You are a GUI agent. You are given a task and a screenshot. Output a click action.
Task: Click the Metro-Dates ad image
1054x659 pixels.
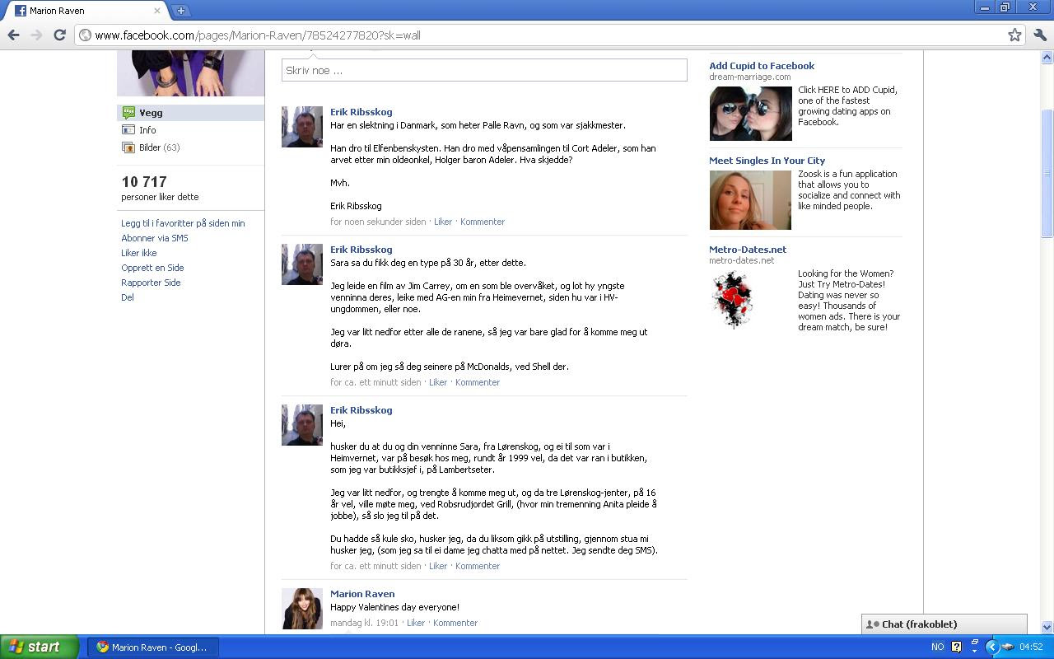[x=733, y=300]
